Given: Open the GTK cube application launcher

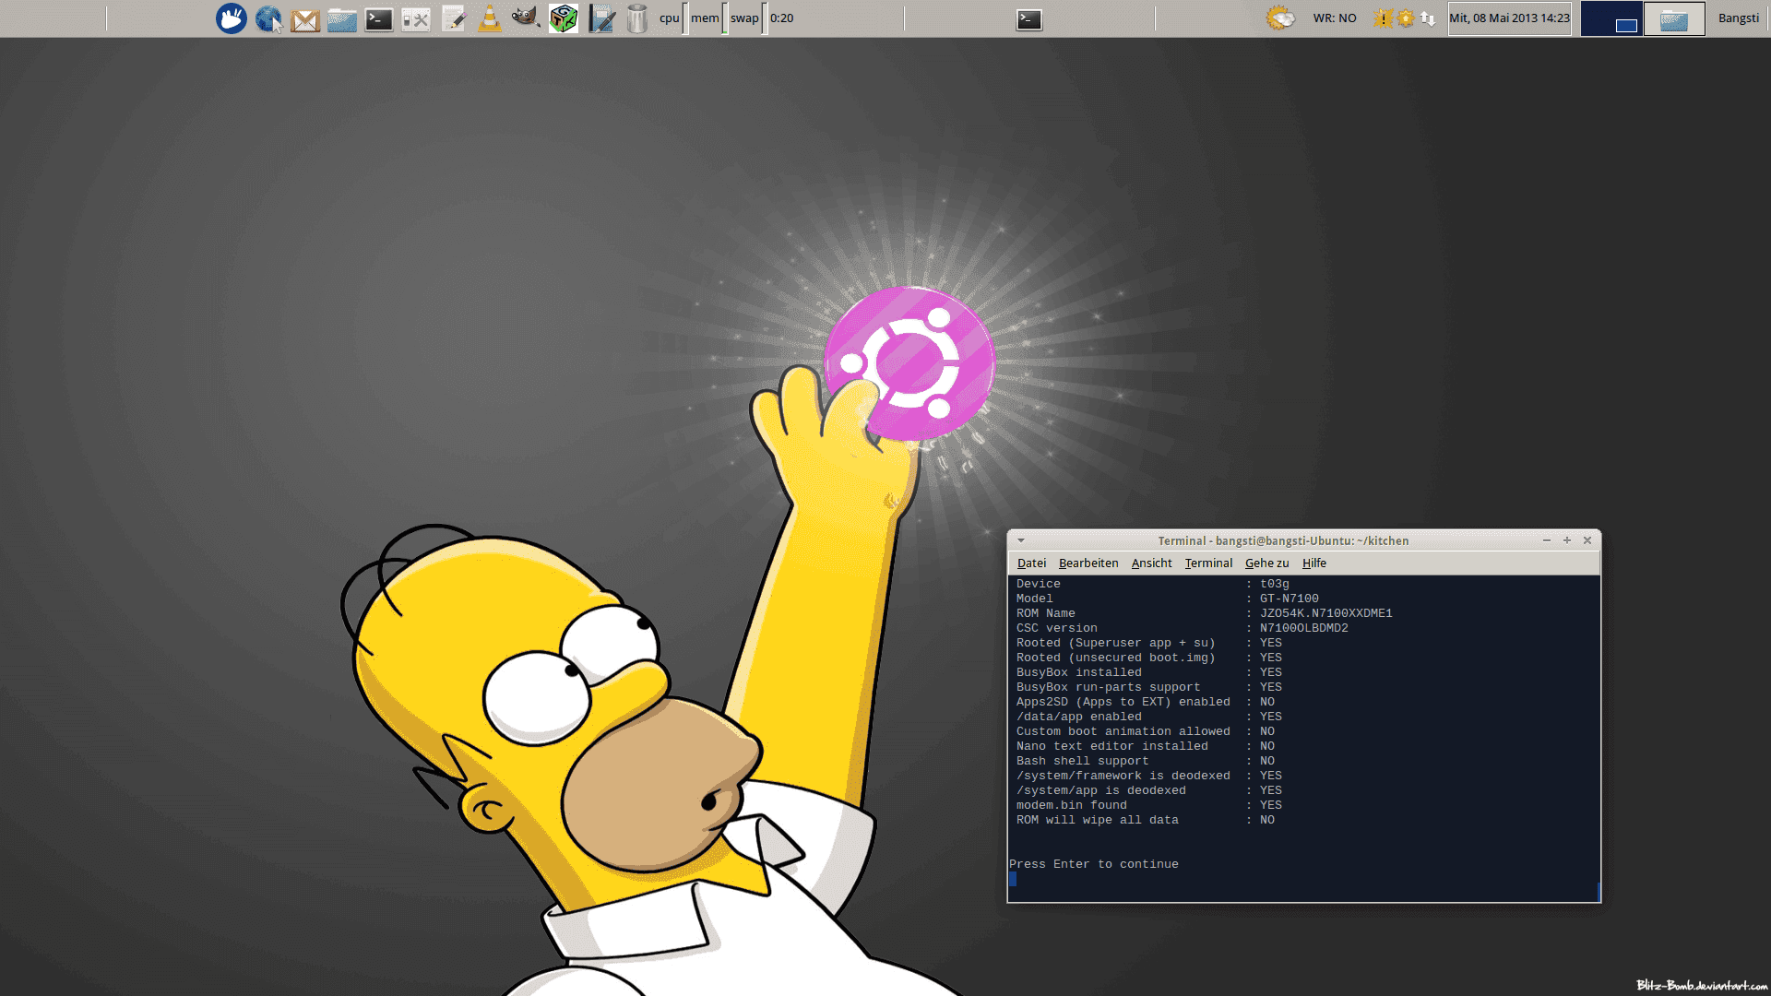Looking at the screenshot, I should pyautogui.click(x=564, y=18).
